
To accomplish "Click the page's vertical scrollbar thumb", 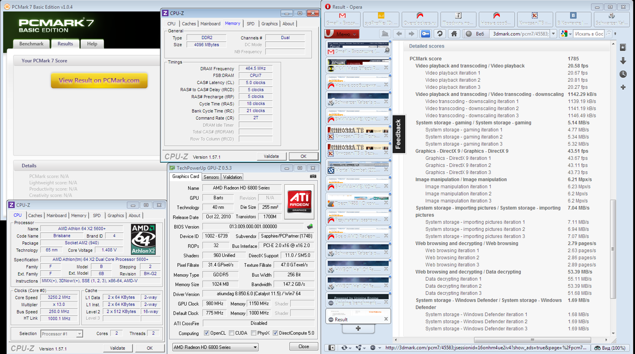I will click(613, 249).
